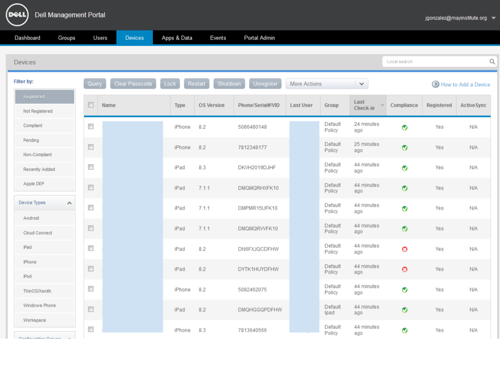Open the jgonzalez account menu arrow

pyautogui.click(x=493, y=18)
